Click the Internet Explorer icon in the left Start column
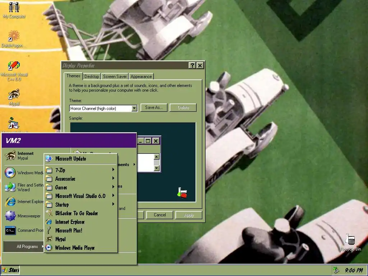This screenshot has height=276, width=368. [x=10, y=202]
